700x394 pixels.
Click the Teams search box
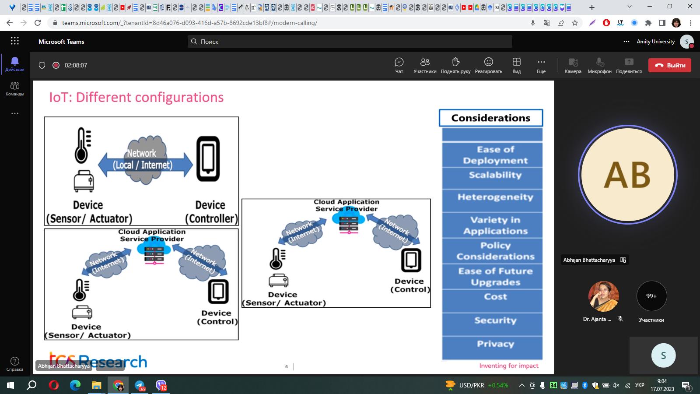350,42
